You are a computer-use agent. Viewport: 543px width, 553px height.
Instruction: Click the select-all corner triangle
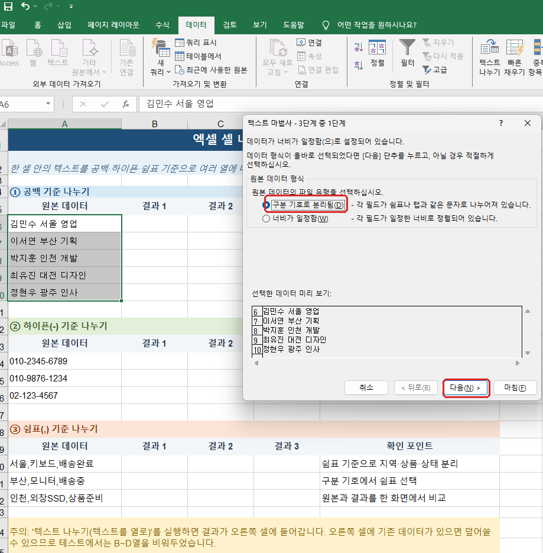point(4,124)
